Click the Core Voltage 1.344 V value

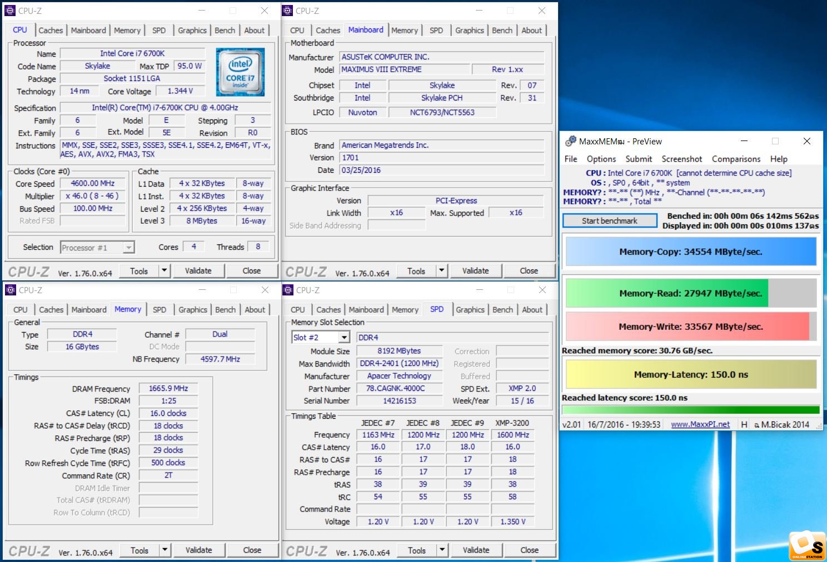[x=181, y=91]
